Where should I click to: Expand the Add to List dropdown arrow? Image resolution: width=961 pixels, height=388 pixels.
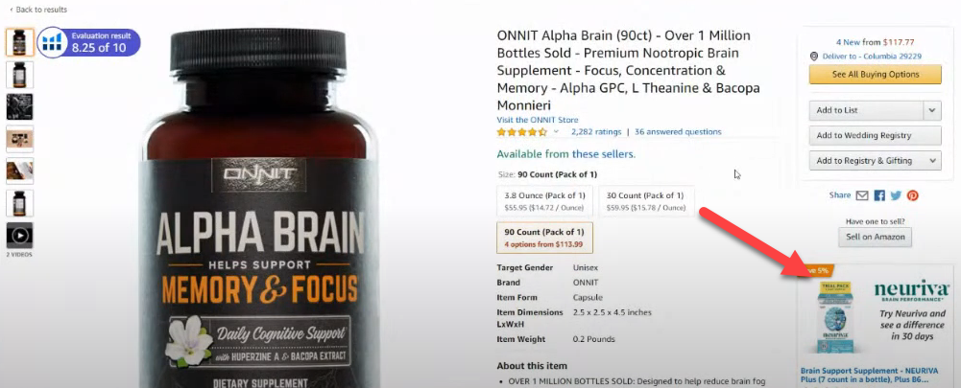click(x=932, y=110)
